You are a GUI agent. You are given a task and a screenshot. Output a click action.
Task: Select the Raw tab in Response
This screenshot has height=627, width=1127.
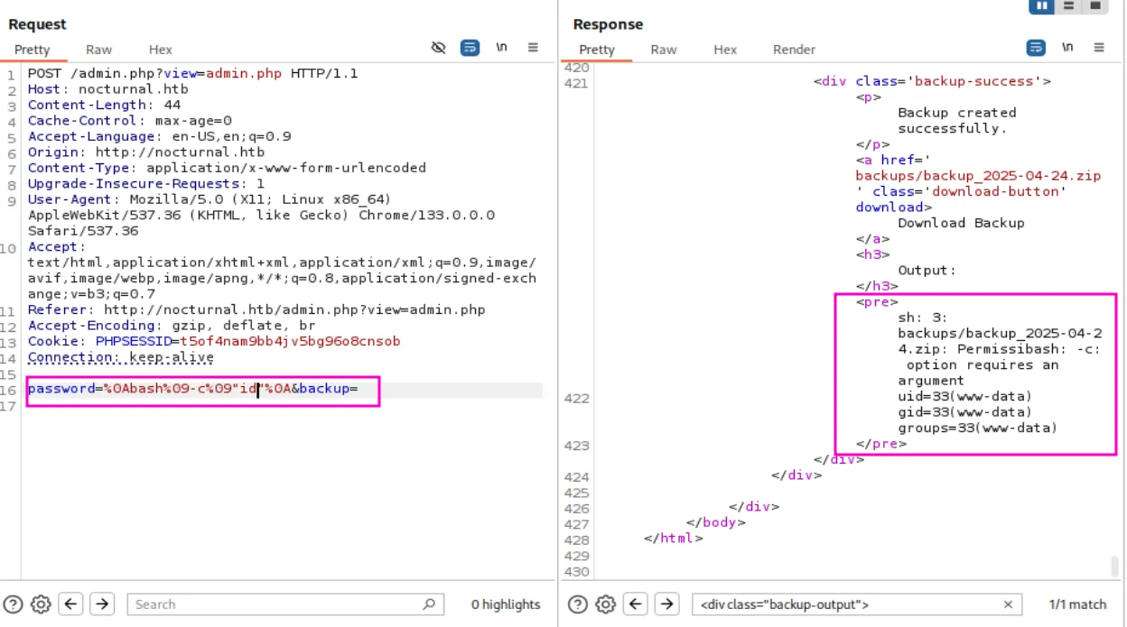[x=664, y=50]
